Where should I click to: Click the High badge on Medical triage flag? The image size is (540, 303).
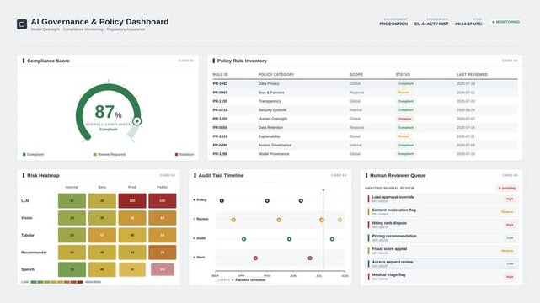tap(510, 277)
